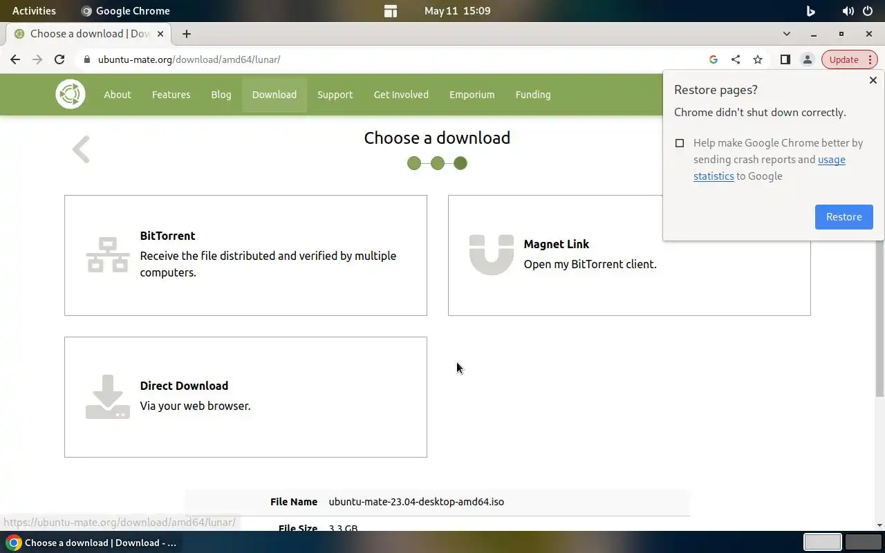Screen dimensions: 885x553
Task: Open Chrome three-dot menu
Action: [x=870, y=59]
